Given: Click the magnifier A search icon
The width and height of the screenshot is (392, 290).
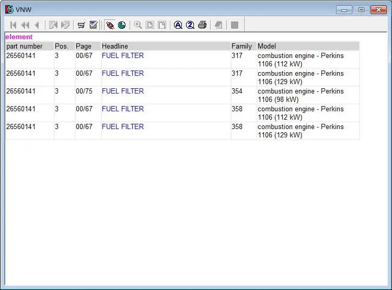Looking at the screenshot, I should [178, 25].
